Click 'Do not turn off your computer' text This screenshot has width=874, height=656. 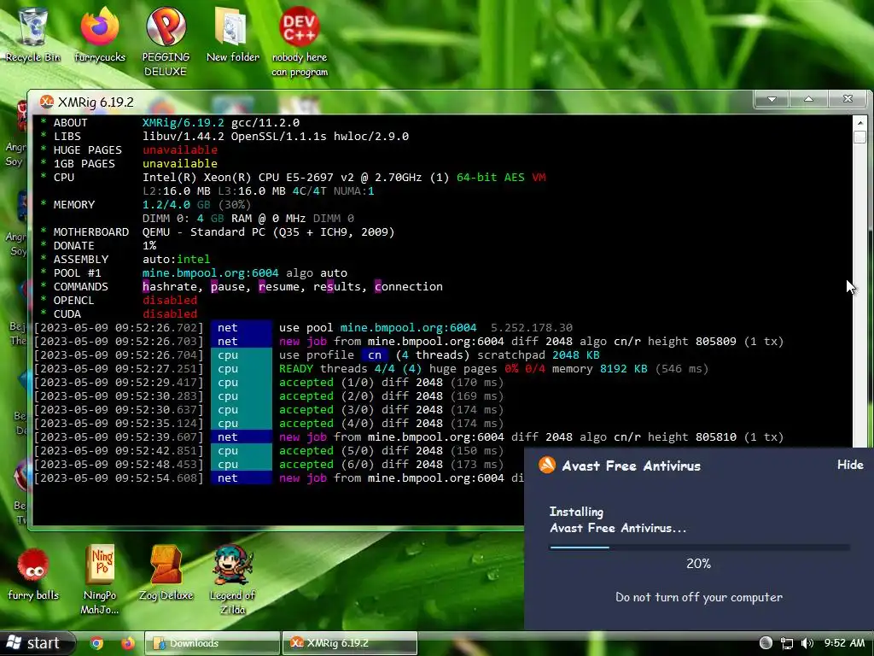pos(699,597)
